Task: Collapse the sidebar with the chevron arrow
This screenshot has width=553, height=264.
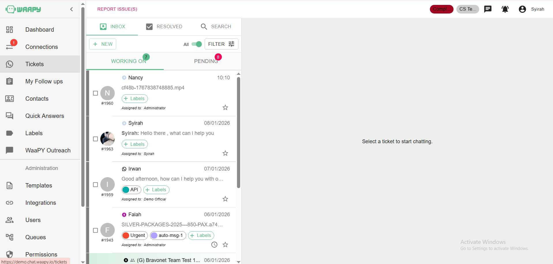Action: tap(72, 9)
